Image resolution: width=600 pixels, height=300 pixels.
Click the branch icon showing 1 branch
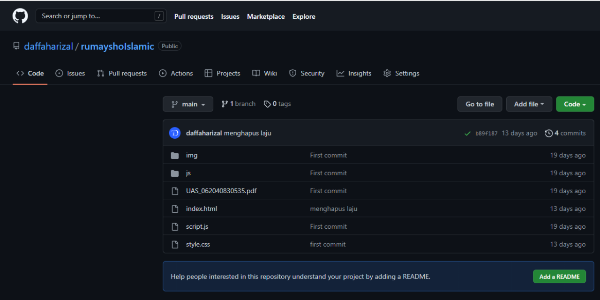coord(225,104)
